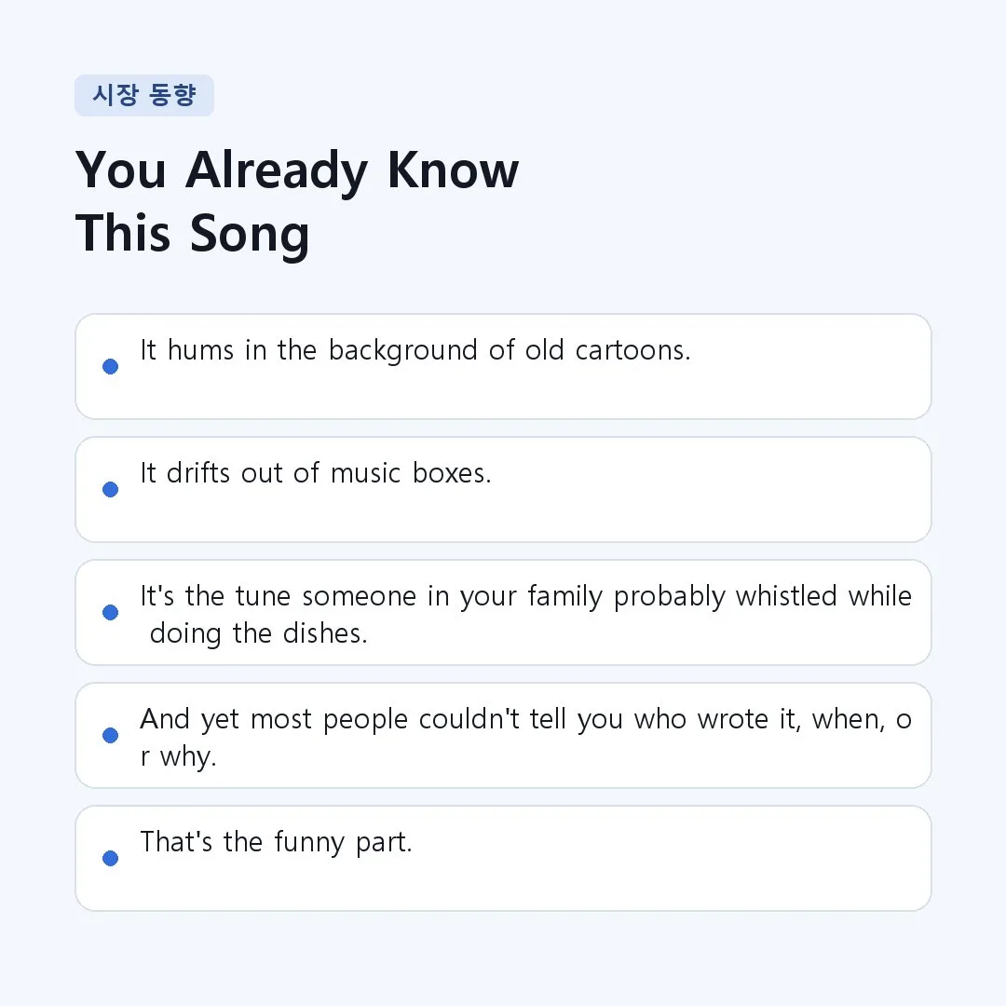The image size is (1006, 1006).
Task: Click the blue bullet beside old cartoons line
Action: click(x=110, y=366)
